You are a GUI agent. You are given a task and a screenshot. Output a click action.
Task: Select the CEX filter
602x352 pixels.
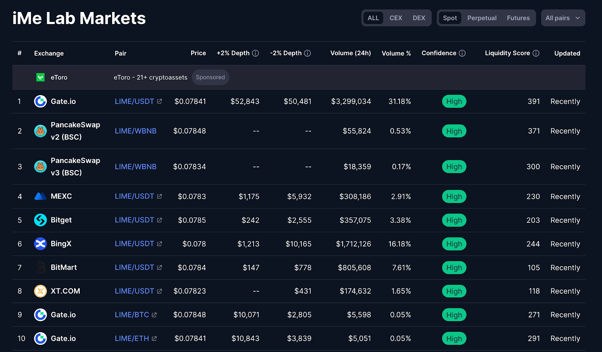[396, 18]
